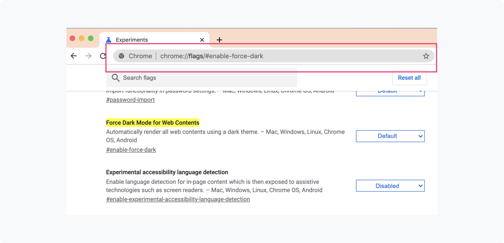The width and height of the screenshot is (504, 243).
Task: Select the highlighted Force Dark Mode heading
Action: tap(153, 122)
